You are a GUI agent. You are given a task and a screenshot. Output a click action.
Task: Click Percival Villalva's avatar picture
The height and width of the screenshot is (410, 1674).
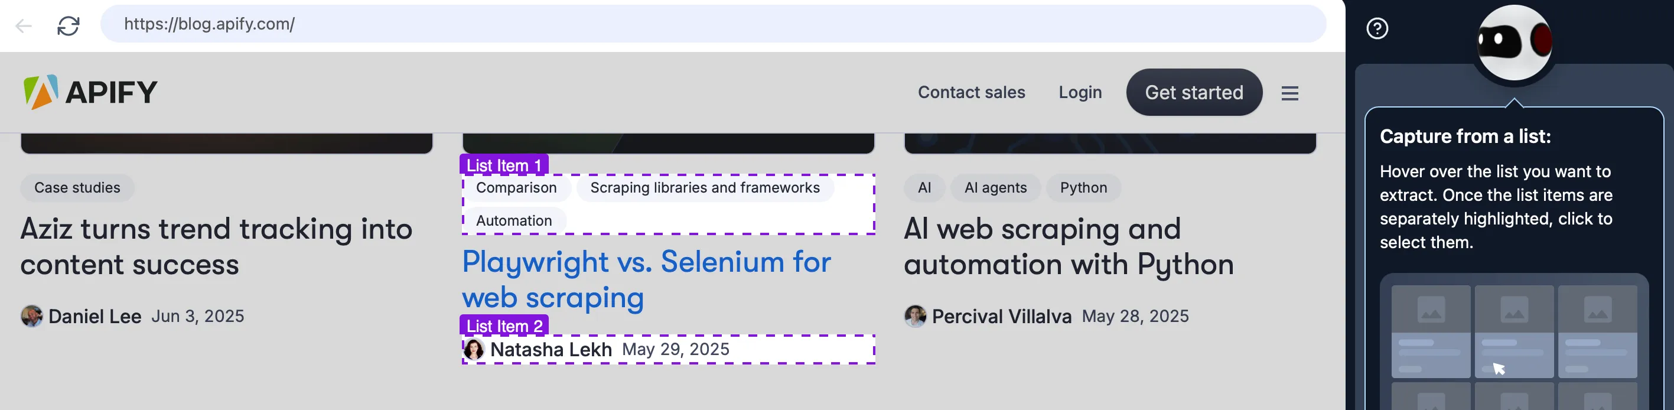click(x=915, y=317)
